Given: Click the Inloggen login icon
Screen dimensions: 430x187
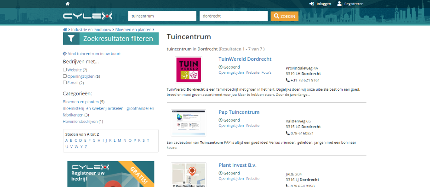Looking at the screenshot, I should pyautogui.click(x=312, y=4).
